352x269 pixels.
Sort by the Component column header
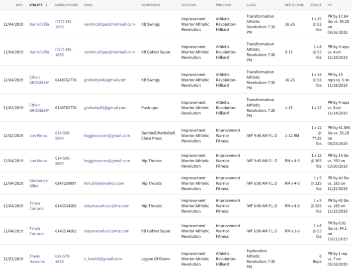pyautogui.click(x=151, y=5)
